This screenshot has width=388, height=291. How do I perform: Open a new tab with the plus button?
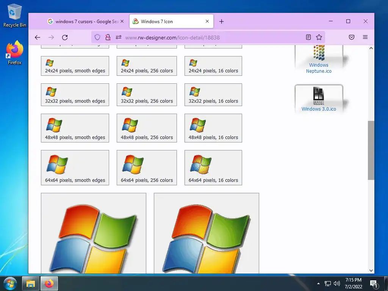tap(221, 22)
